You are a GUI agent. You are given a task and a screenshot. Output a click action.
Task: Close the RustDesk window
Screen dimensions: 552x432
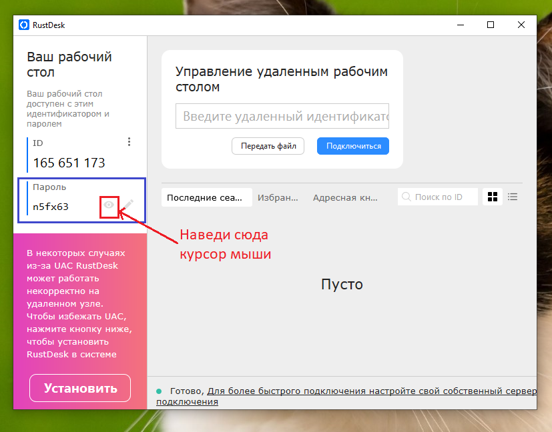coord(521,25)
